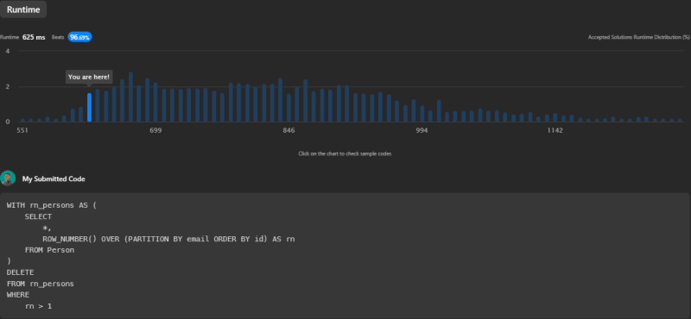Click 'Accepted Solutions Runtime Distribution (%)' label

pos(639,37)
